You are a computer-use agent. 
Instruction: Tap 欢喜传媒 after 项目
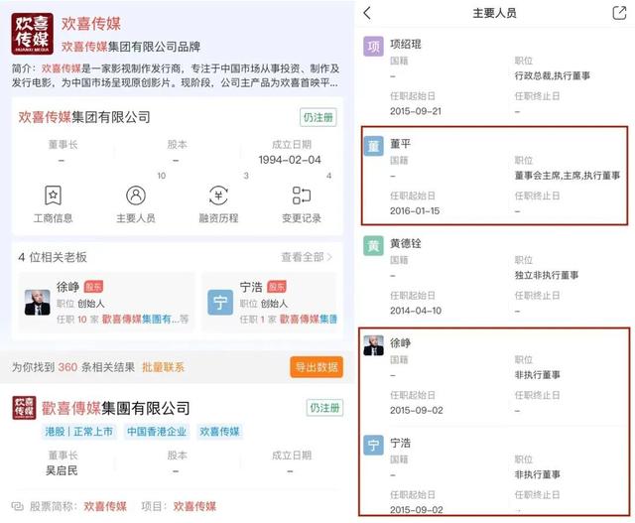194,506
